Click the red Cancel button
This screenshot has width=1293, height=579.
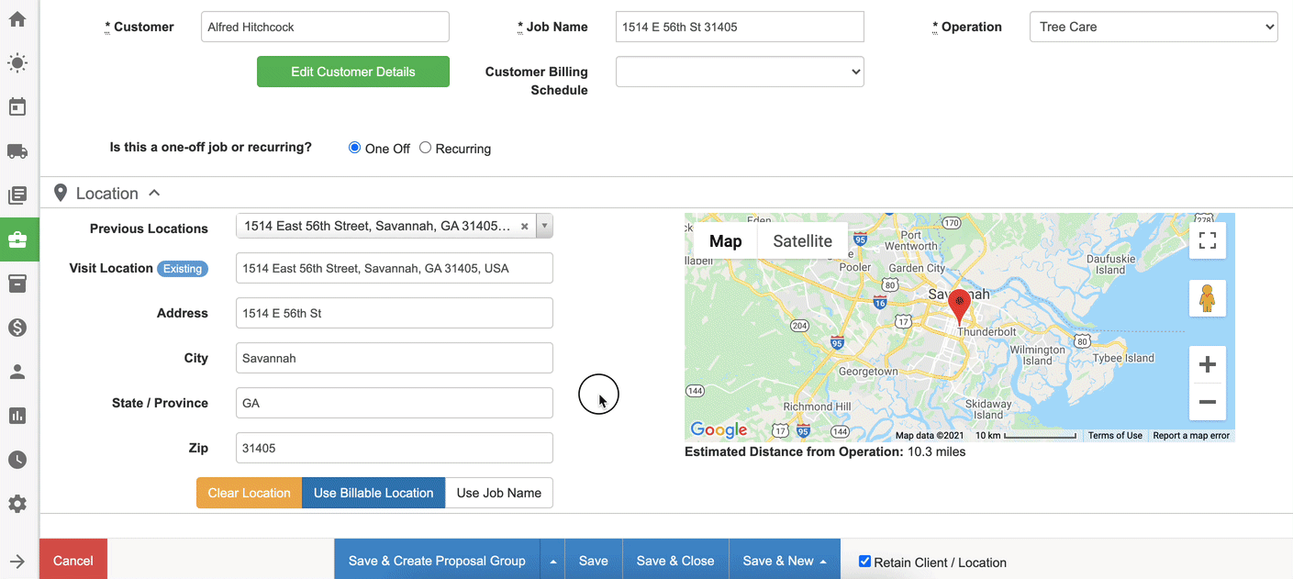click(x=73, y=561)
